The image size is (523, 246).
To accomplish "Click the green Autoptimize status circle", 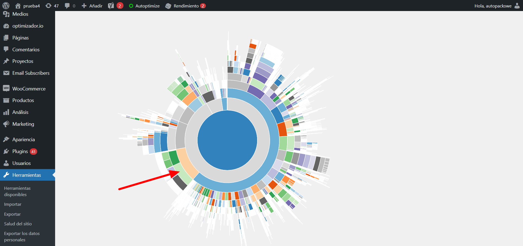I will coord(131,6).
